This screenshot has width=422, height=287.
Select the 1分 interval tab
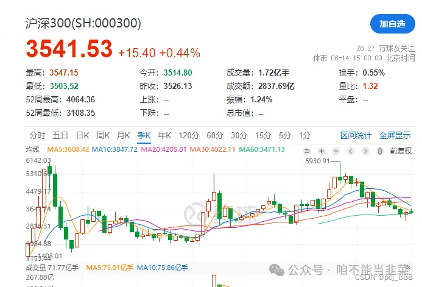tap(304, 135)
